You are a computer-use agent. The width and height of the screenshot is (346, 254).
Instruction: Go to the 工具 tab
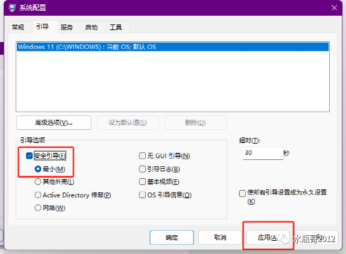tap(116, 28)
